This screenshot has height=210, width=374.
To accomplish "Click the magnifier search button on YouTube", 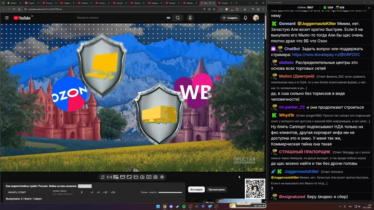I will pos(178,18).
